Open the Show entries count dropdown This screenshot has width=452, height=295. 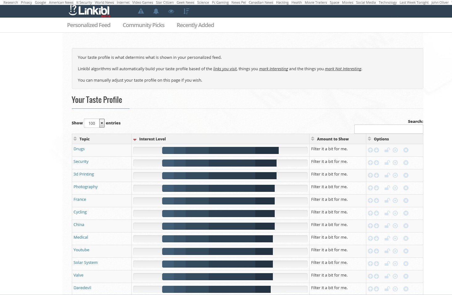(x=94, y=123)
